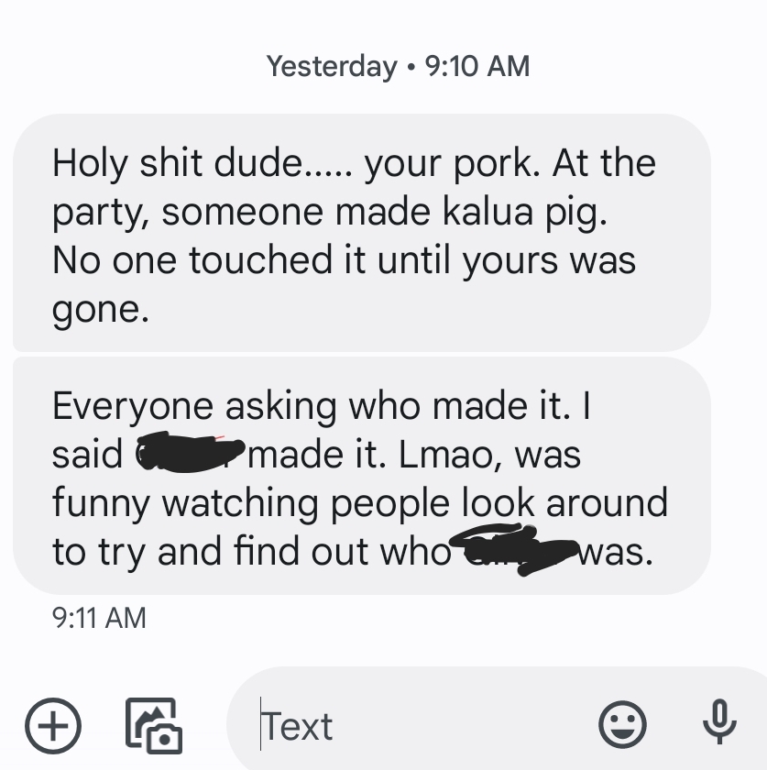Screen dimensions: 767x770
Task: Tap "funny watching people look around" line
Action: pos(360,503)
